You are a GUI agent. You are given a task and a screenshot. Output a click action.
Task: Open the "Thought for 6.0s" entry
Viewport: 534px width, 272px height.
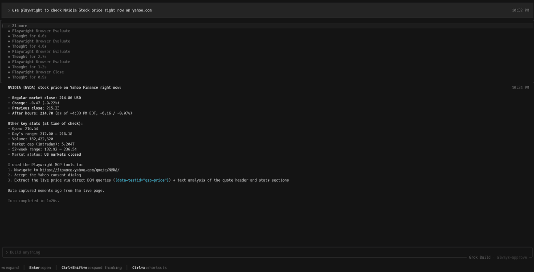coord(29,36)
